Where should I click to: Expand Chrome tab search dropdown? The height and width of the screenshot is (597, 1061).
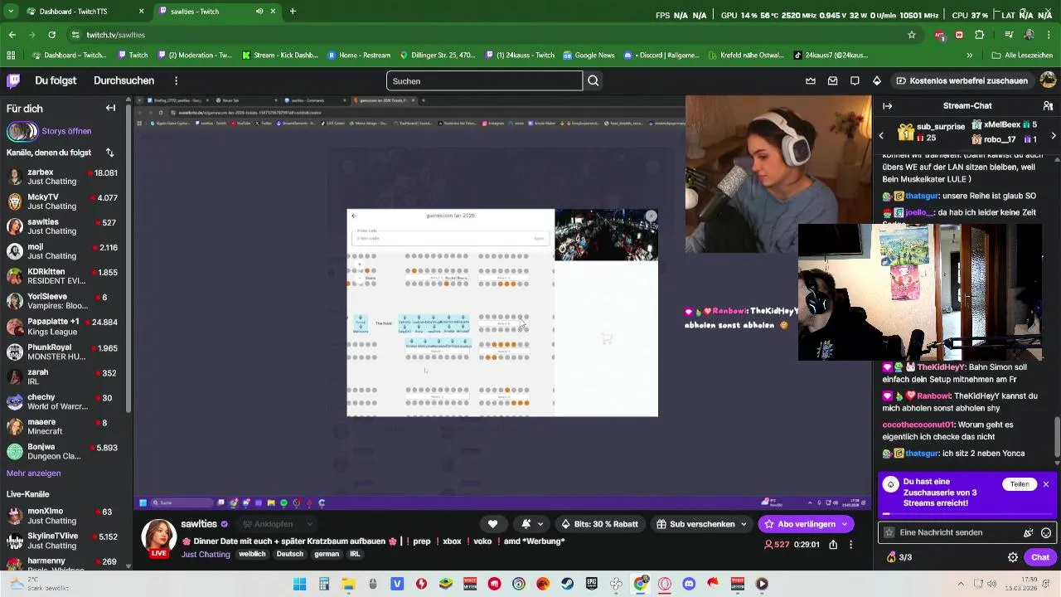[12, 12]
